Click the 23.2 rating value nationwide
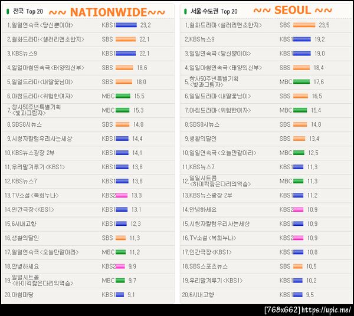Screen dimensions: 354x316 click(x=145, y=25)
